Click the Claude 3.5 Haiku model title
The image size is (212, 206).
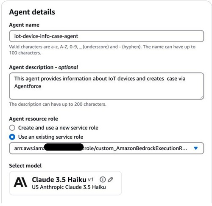[x=59, y=179]
